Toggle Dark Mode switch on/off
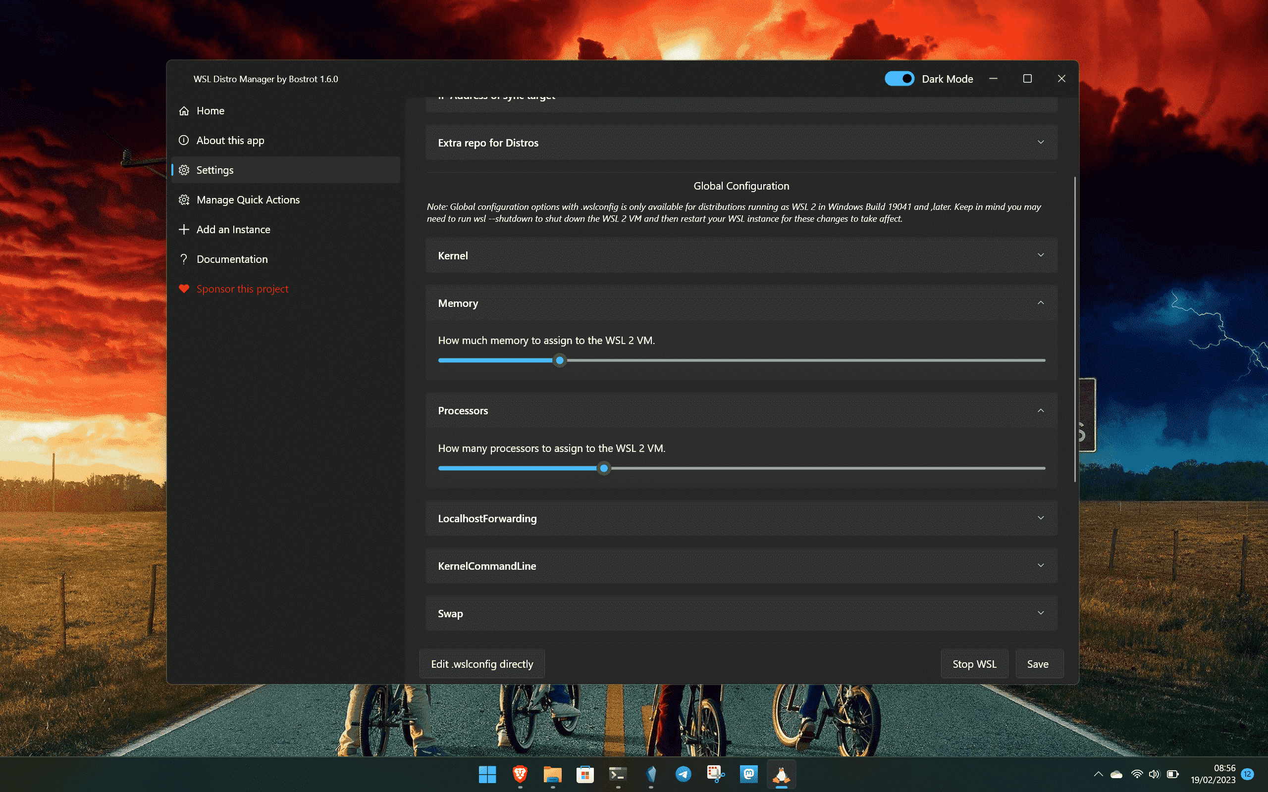 point(898,79)
